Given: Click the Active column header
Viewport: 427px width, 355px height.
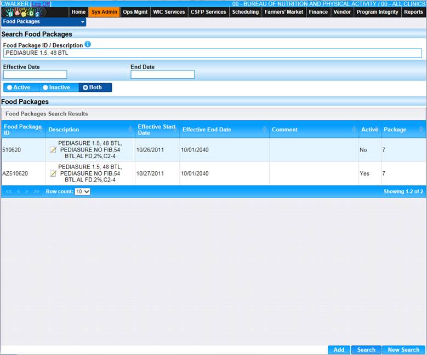Looking at the screenshot, I should pos(369,130).
